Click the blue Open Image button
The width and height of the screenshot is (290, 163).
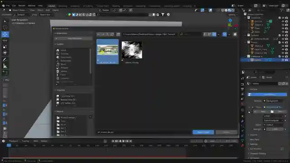point(203,132)
